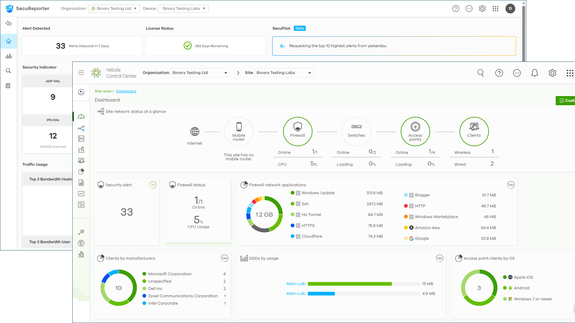The width and height of the screenshot is (575, 323).
Task: Toggle SSIDs by usage 24h range
Action: [x=439, y=258]
